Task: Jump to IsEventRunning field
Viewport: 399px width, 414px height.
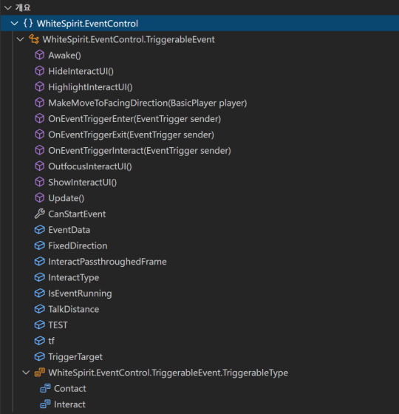Action: [80, 293]
